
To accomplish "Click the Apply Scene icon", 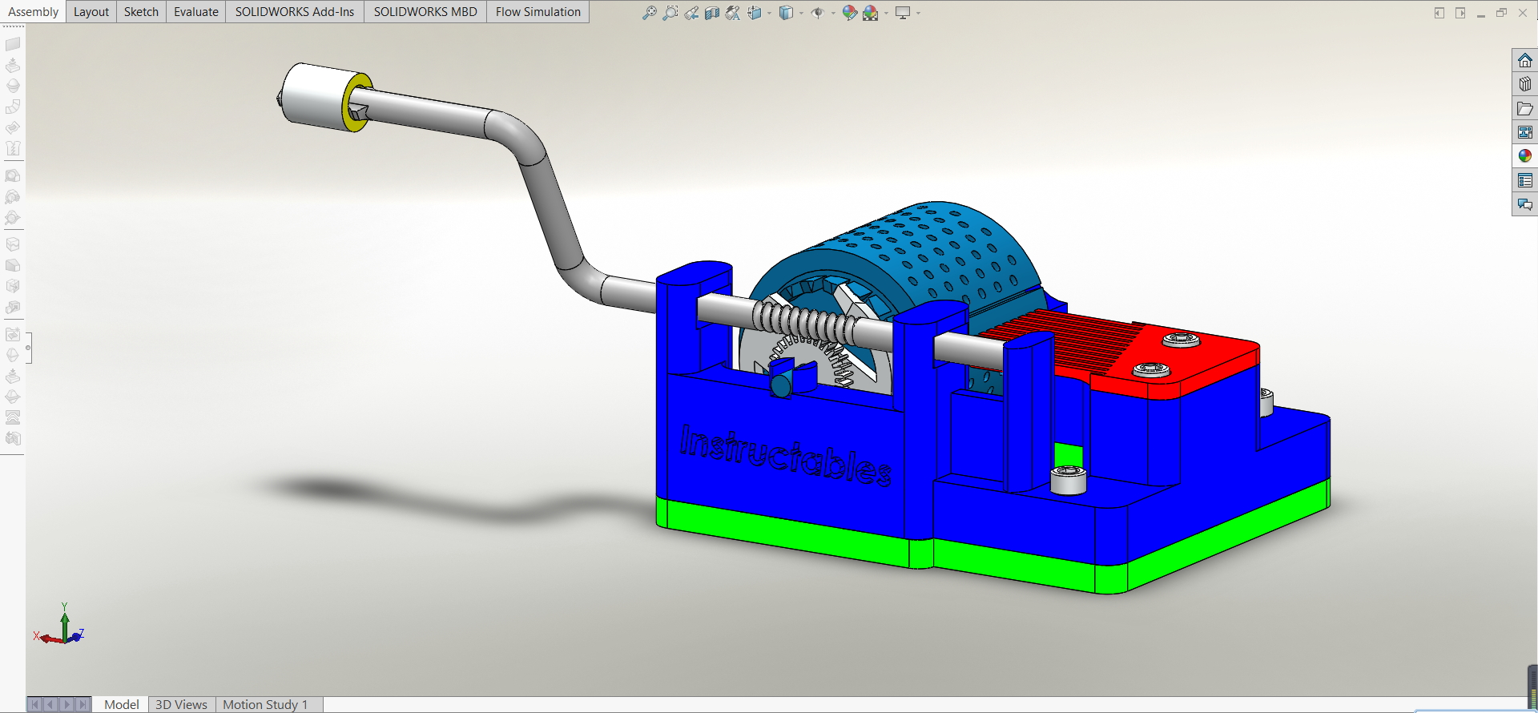I will (871, 13).
